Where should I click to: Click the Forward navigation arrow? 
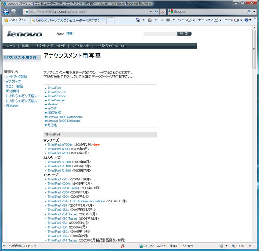[13, 12]
